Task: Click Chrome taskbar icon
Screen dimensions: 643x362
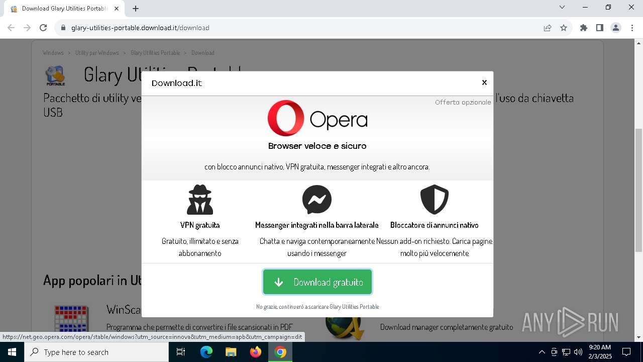Action: [x=280, y=352]
